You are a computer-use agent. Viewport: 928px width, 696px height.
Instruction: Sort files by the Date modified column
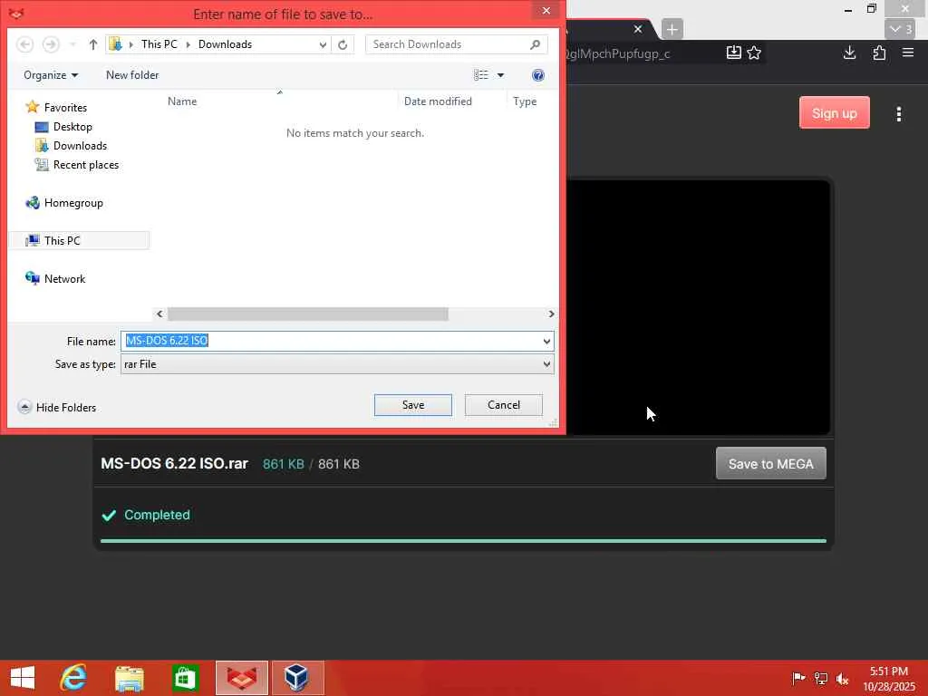coord(438,101)
